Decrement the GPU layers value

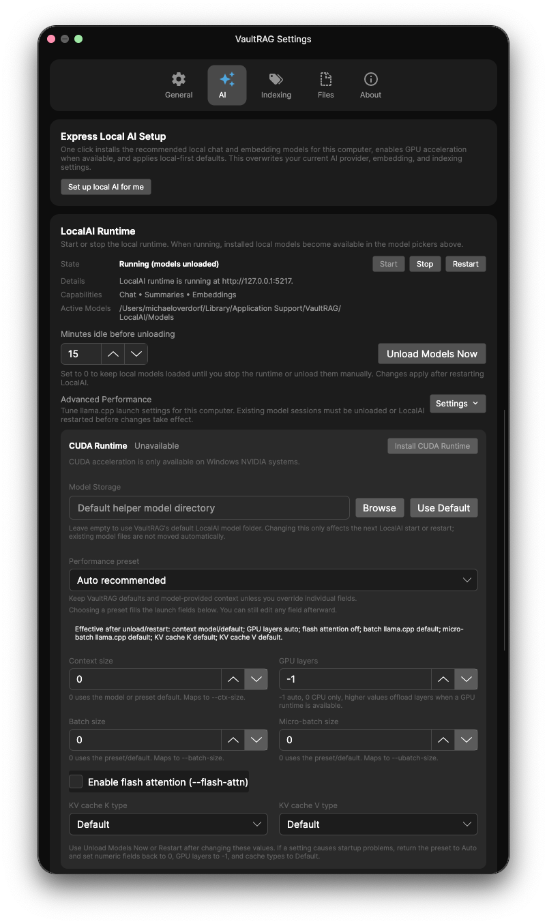pos(467,679)
